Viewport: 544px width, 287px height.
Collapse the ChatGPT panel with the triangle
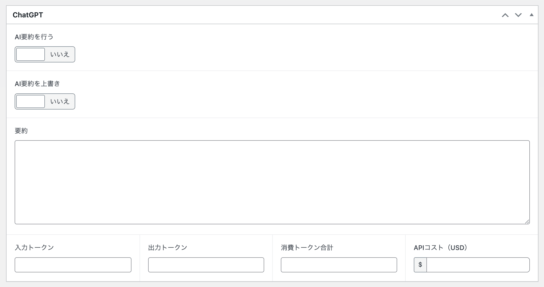pos(531,15)
